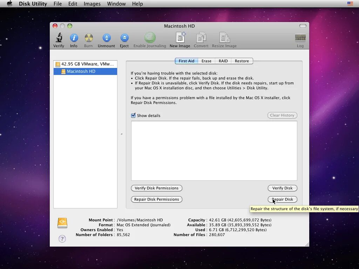
Task: Switch to the Erase tab
Action: click(x=206, y=61)
